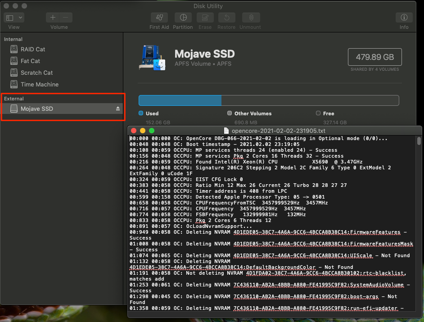Click the 'Detected Apple Processor Type' log line
This screenshot has height=322, width=424.
pyautogui.click(x=227, y=197)
